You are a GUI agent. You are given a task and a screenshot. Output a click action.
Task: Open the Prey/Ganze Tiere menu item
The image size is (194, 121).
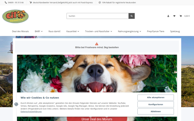(x=156, y=31)
